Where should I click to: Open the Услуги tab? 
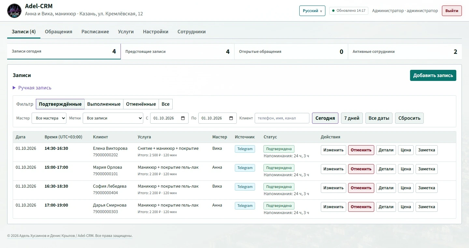(x=126, y=32)
